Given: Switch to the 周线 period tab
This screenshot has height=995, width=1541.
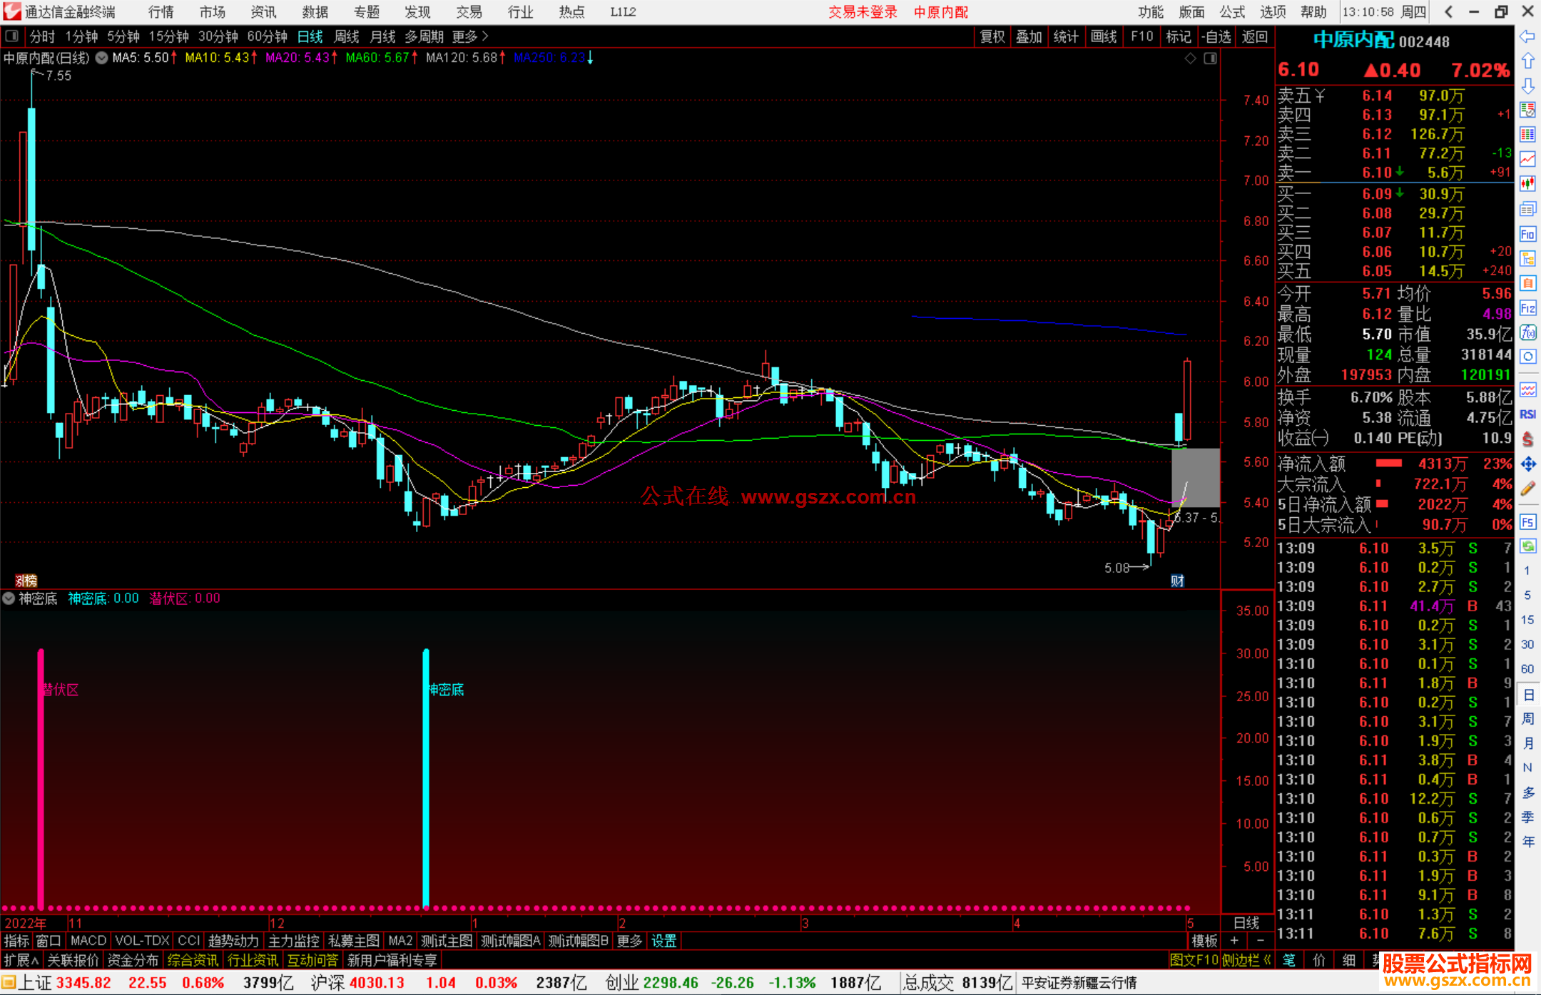Looking at the screenshot, I should click(x=347, y=36).
